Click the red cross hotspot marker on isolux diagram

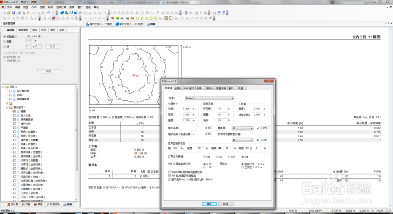tap(134, 75)
